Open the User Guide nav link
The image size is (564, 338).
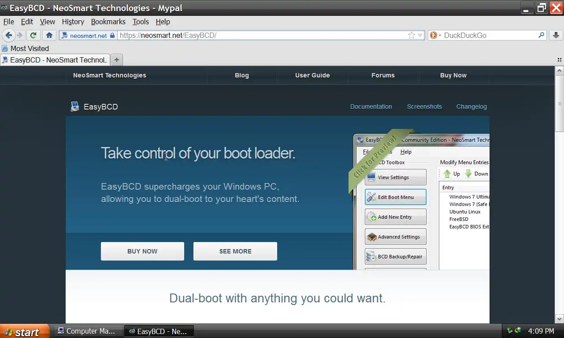pos(312,75)
